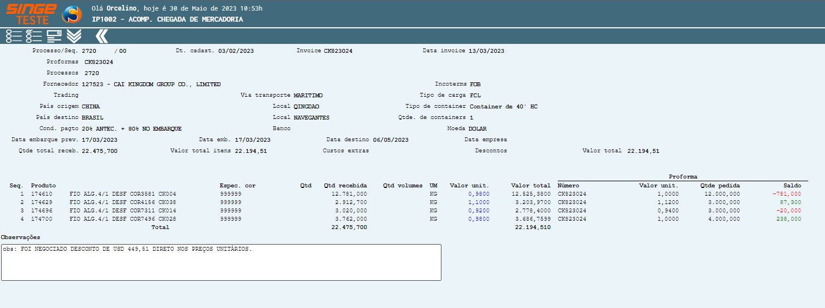
Task: Click the blue unit value 0,9200 in row 3
Action: click(478, 211)
